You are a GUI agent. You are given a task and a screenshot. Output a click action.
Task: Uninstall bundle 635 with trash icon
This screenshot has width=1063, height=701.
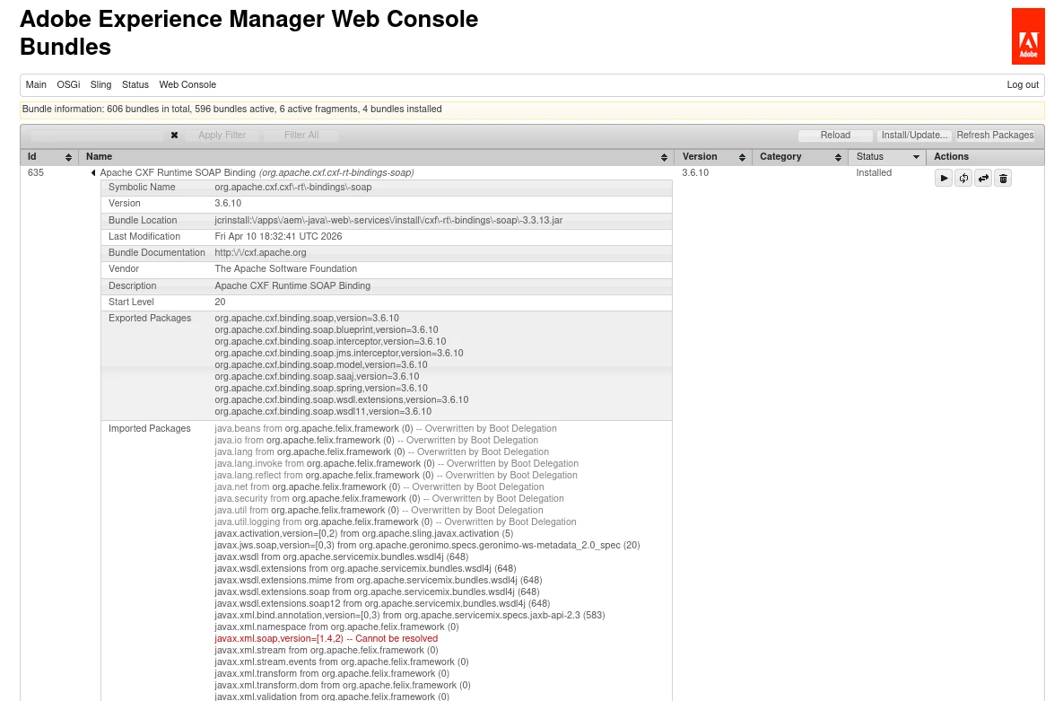[x=1003, y=179]
